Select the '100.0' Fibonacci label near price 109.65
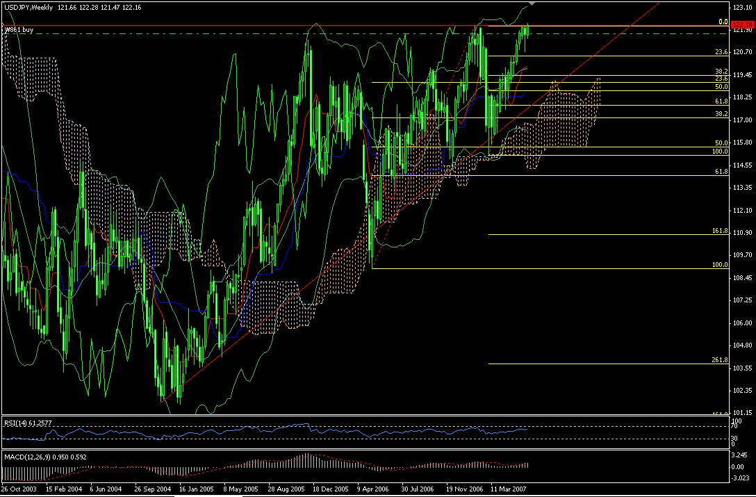This screenshot has height=497, width=756. (719, 265)
